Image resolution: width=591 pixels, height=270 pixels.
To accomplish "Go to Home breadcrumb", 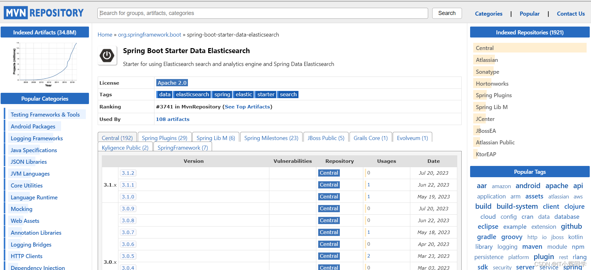I will [105, 35].
